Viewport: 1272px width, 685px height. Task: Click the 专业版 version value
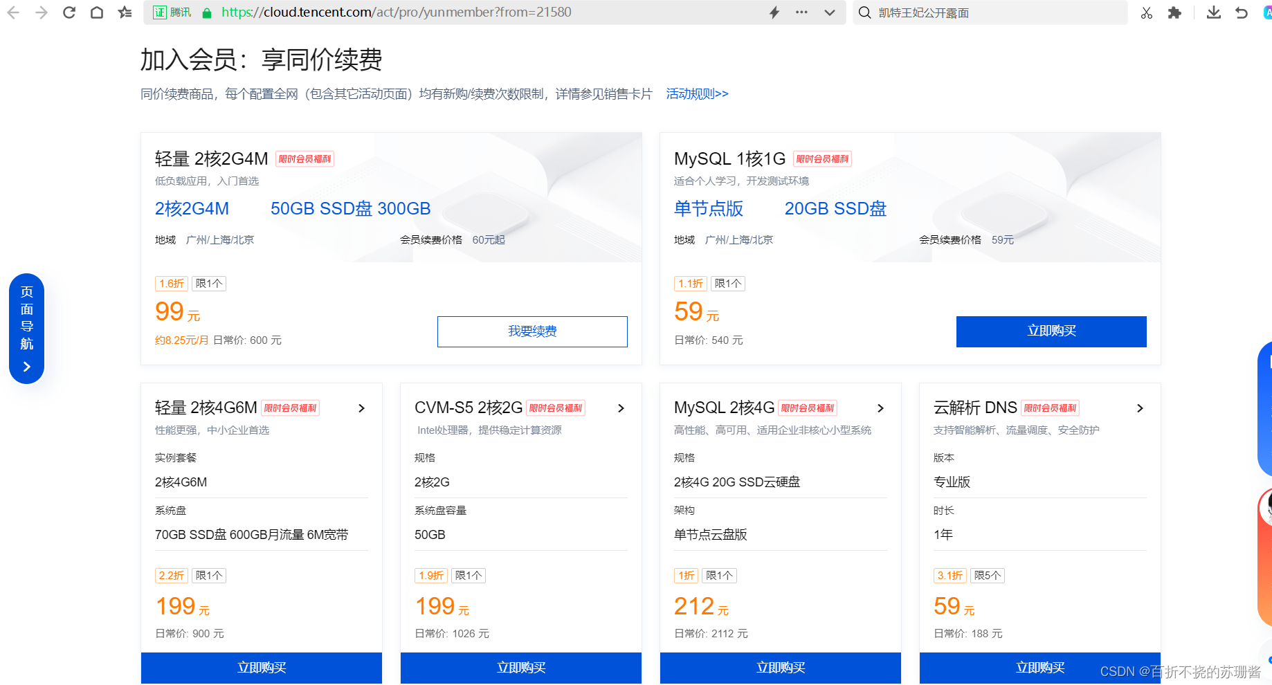[x=952, y=482]
